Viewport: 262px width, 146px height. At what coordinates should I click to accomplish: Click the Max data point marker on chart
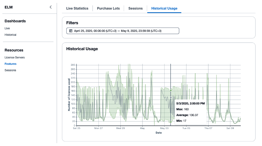pos(171,90)
